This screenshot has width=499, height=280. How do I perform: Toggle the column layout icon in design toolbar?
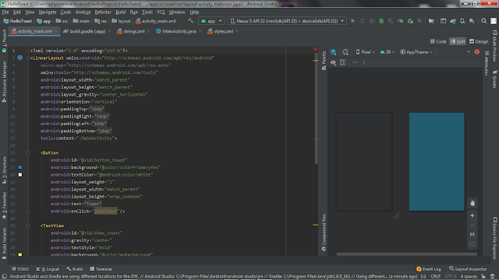[343, 62]
